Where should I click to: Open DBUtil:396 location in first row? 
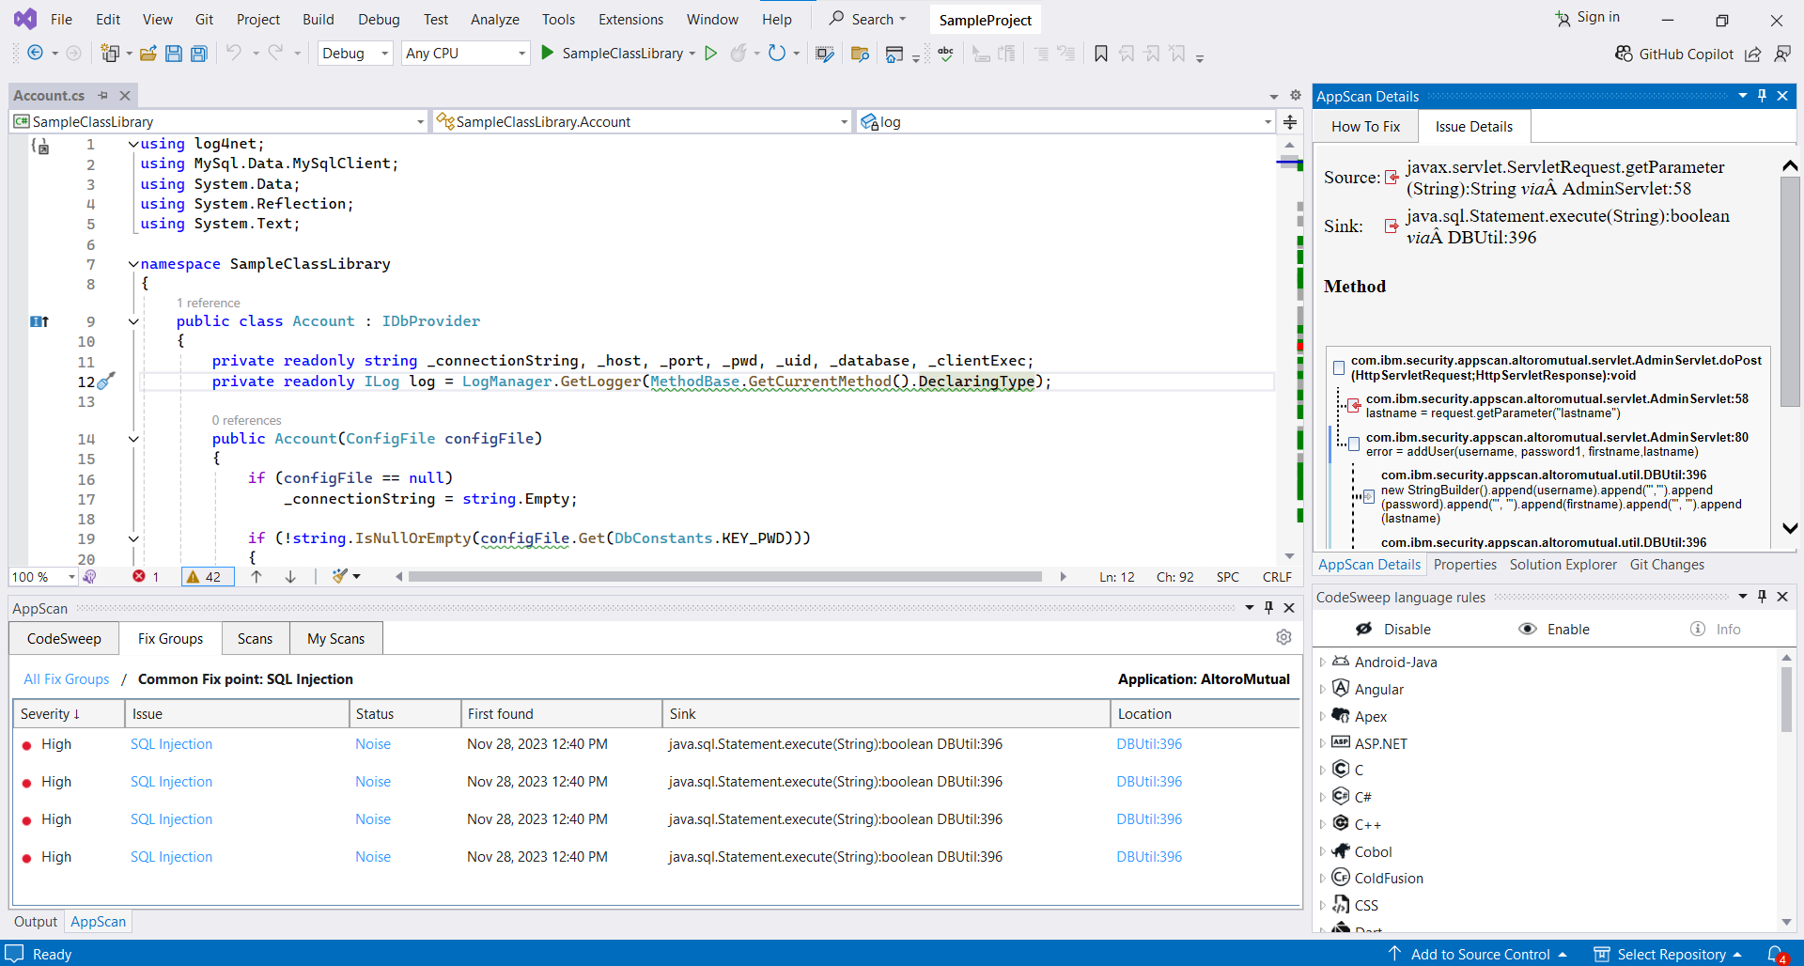pyautogui.click(x=1148, y=743)
